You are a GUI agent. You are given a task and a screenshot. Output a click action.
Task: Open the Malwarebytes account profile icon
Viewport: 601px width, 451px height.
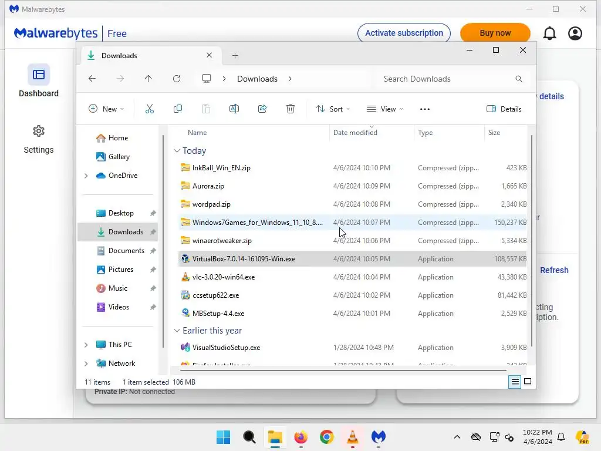coord(575,33)
